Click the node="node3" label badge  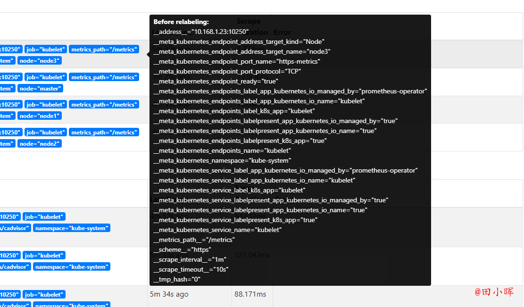point(40,61)
